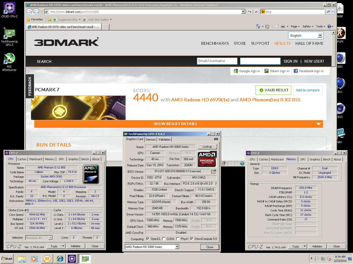Click the BIOS export share icon in GPU-Z
The height and width of the screenshot is (264, 353).
click(214, 171)
